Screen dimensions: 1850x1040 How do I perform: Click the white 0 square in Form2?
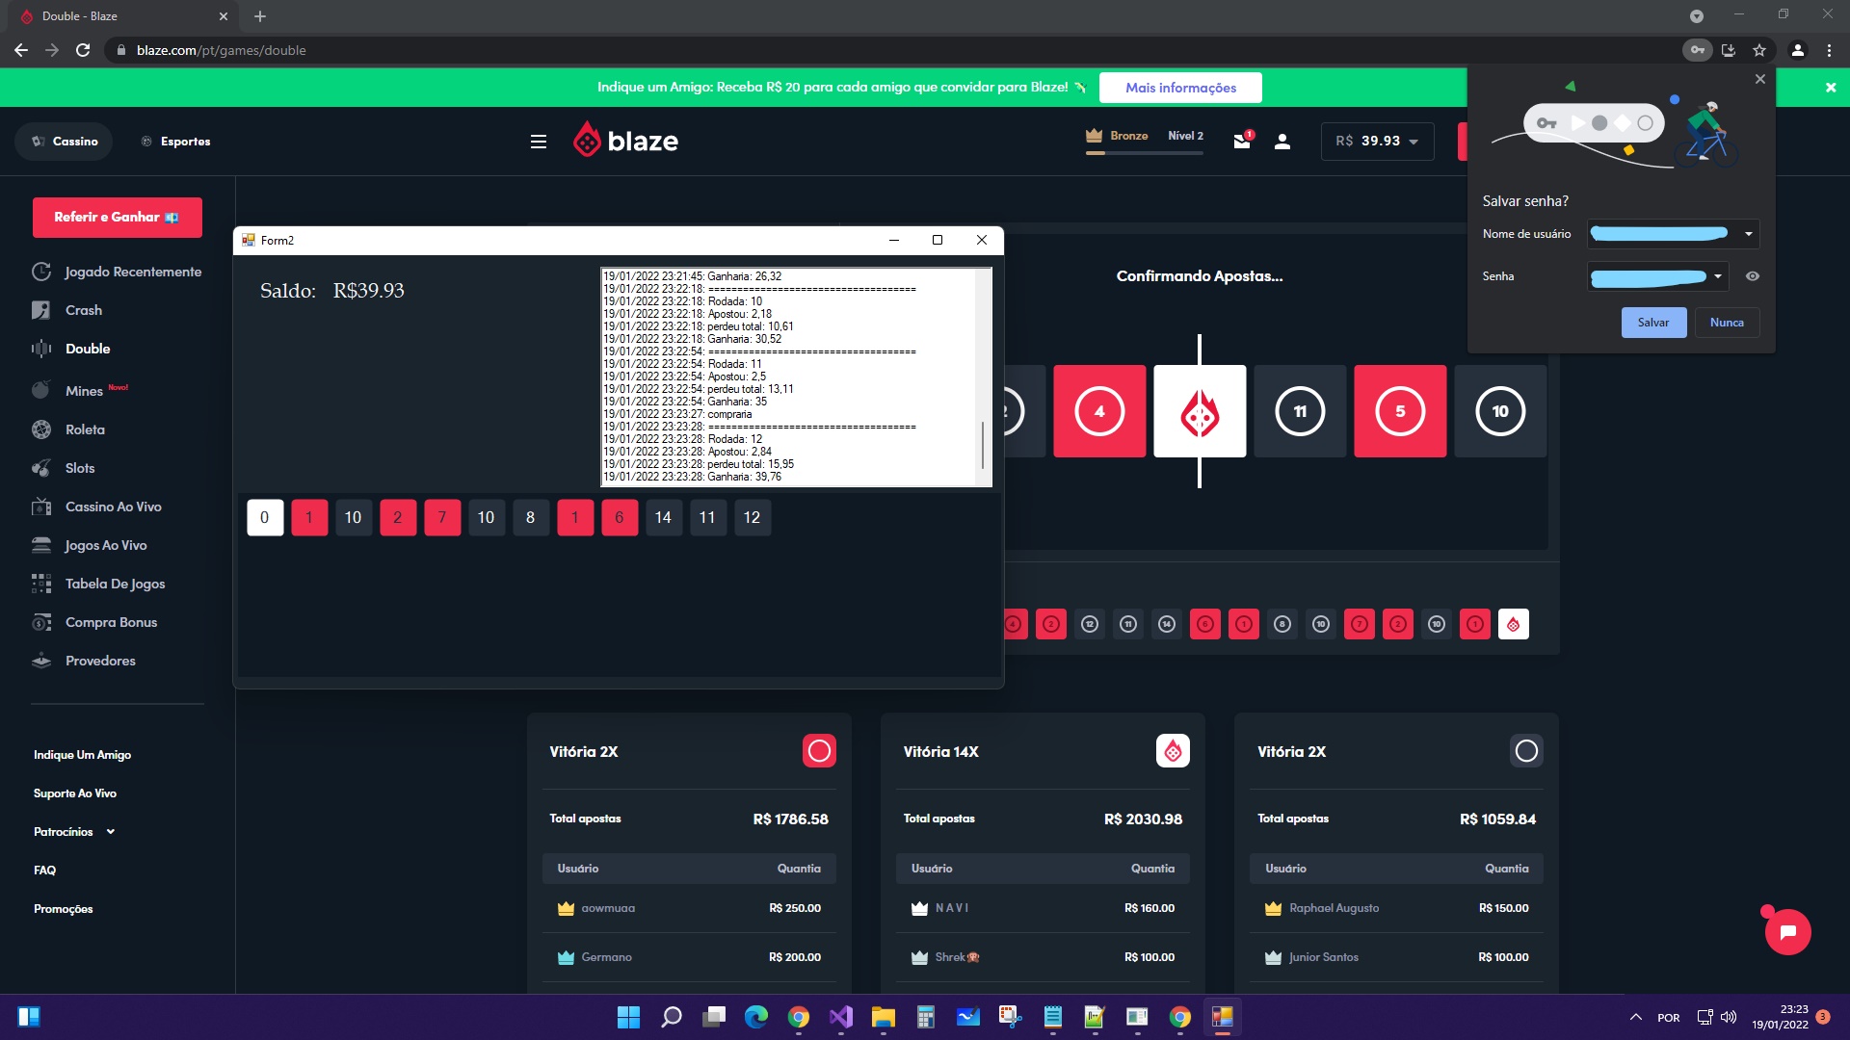[x=265, y=518]
